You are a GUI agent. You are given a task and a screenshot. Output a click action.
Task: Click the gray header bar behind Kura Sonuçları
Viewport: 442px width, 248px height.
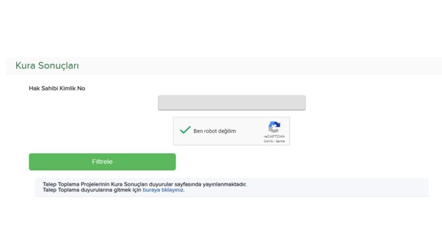tap(254, 66)
